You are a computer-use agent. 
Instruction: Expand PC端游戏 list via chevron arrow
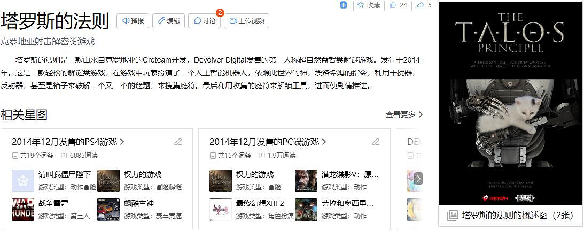coord(324,142)
